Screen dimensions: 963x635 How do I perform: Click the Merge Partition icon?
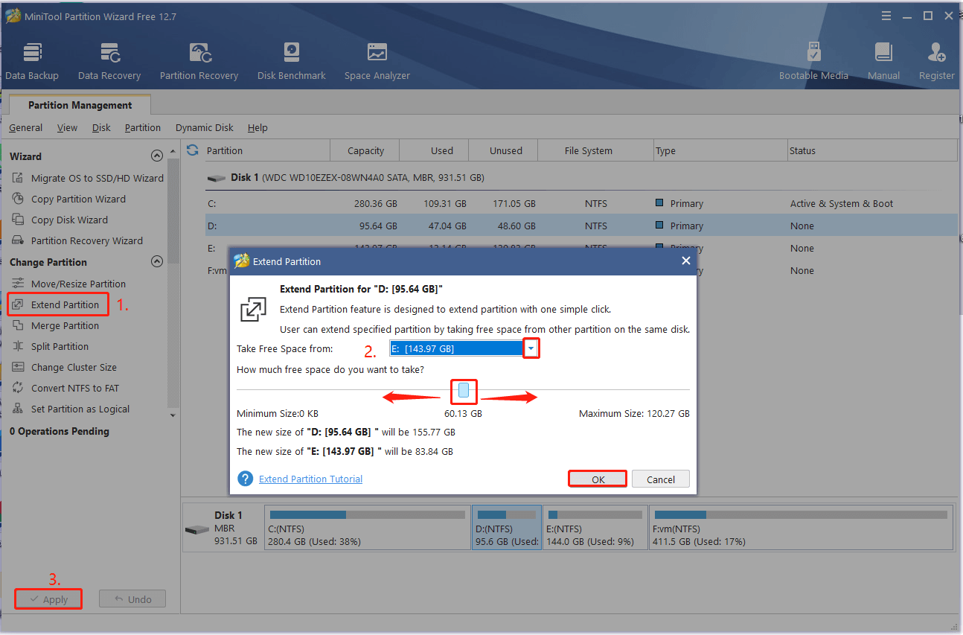point(18,325)
